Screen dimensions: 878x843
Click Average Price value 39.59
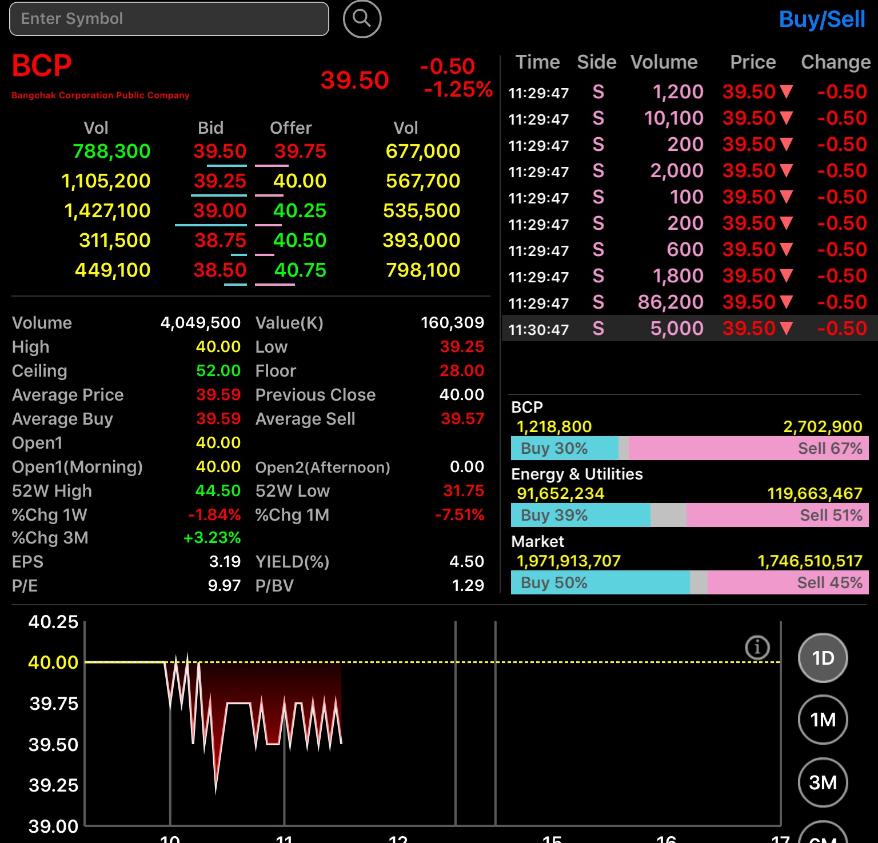(x=218, y=394)
